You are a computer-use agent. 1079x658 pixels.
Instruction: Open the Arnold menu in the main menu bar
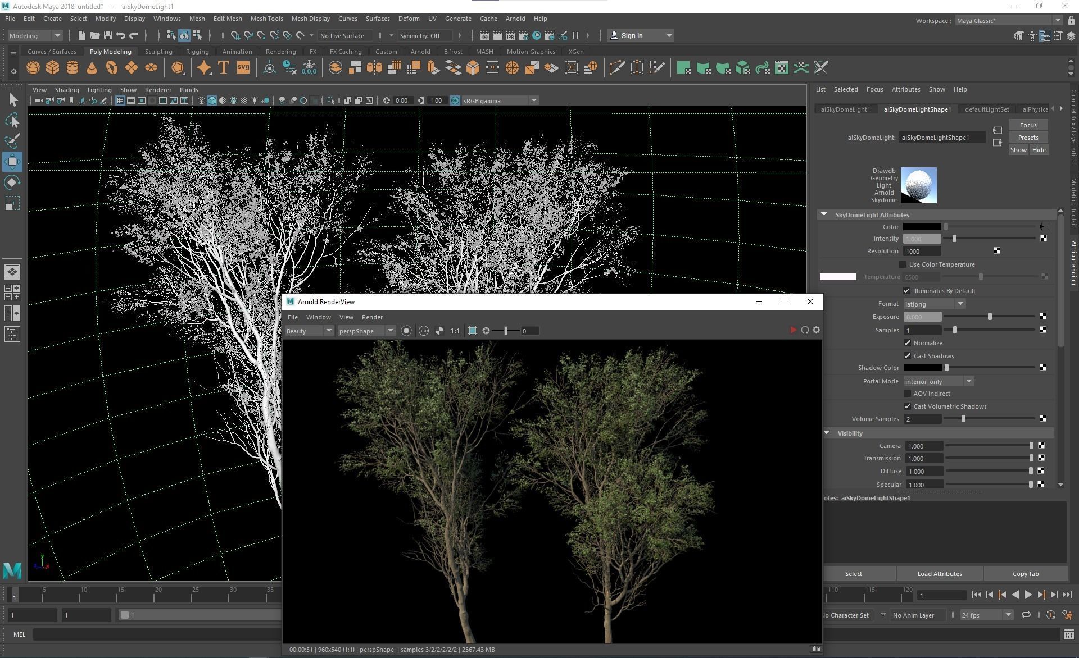515,19
